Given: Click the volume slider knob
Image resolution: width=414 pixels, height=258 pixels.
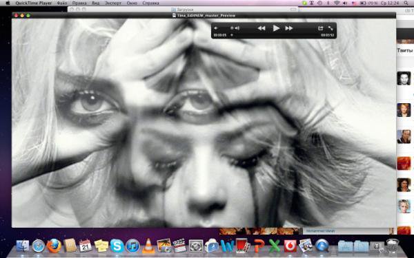Looking at the screenshot, I should tap(232, 28).
